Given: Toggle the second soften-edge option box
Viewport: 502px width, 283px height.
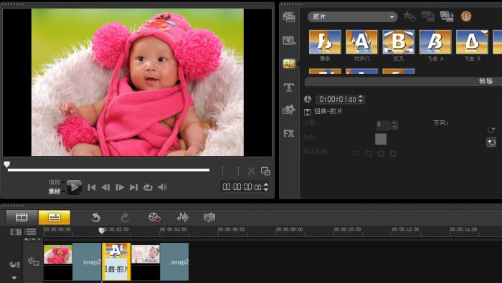Looking at the screenshot, I should click(x=369, y=153).
